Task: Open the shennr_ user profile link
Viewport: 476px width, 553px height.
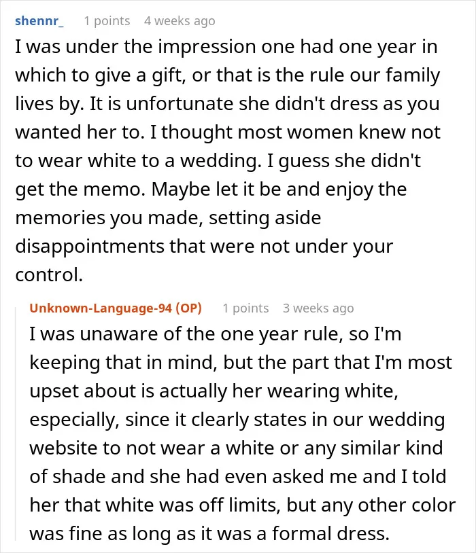Action: [x=39, y=21]
